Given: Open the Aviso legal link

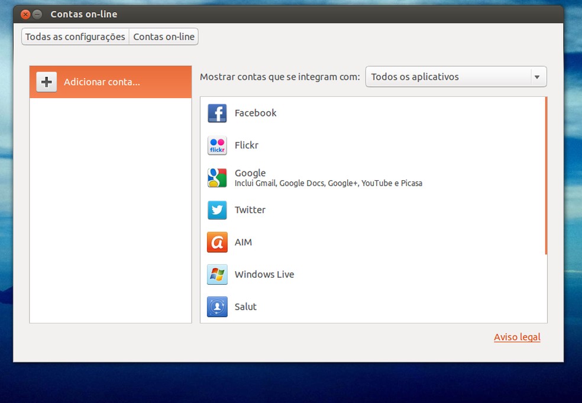Looking at the screenshot, I should click(x=517, y=337).
